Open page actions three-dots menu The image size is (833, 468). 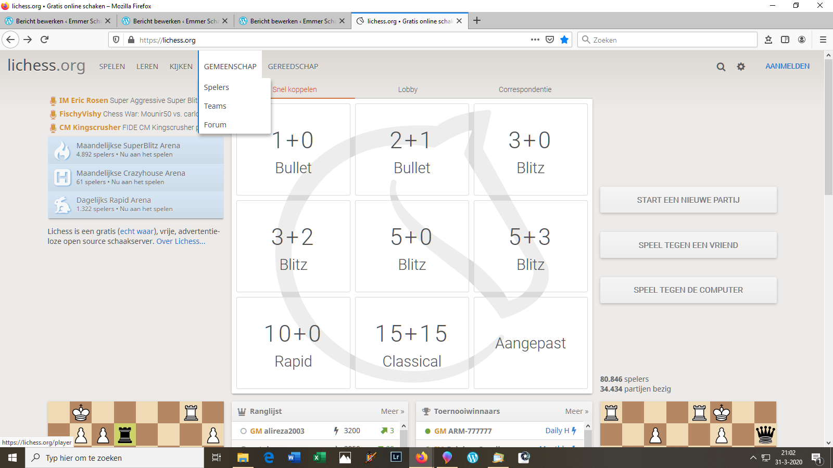click(535, 40)
